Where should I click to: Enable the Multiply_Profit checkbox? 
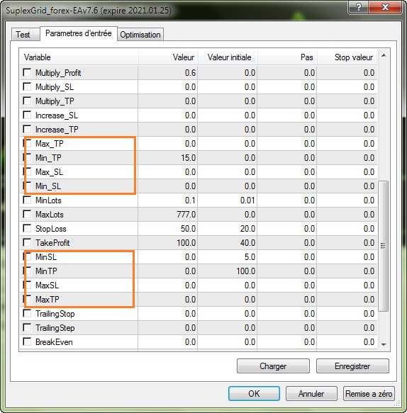pos(27,72)
